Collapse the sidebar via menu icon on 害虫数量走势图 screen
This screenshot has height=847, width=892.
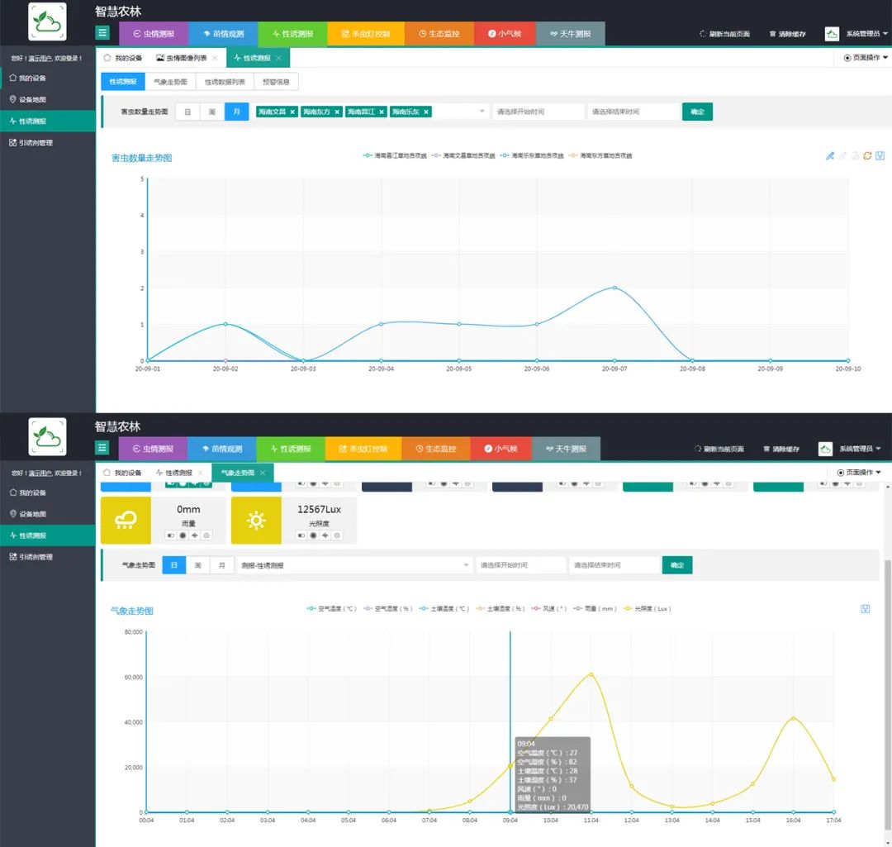(102, 33)
